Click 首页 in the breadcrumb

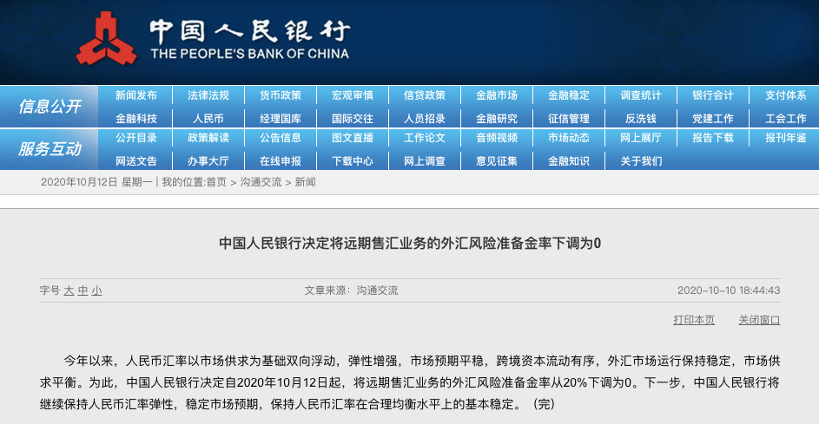[216, 182]
